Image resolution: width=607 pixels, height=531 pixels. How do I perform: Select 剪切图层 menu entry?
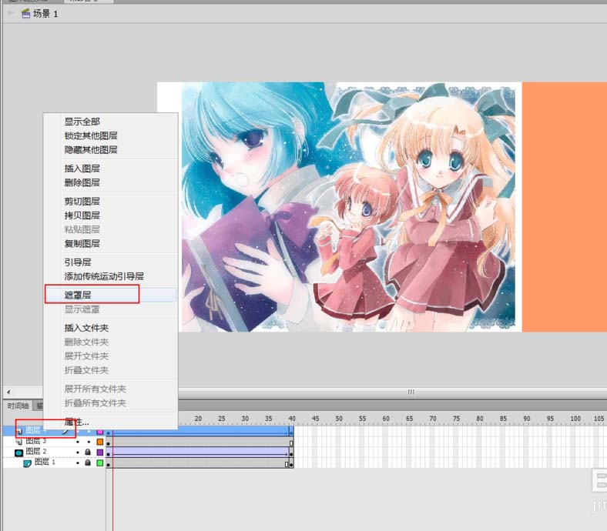(82, 201)
